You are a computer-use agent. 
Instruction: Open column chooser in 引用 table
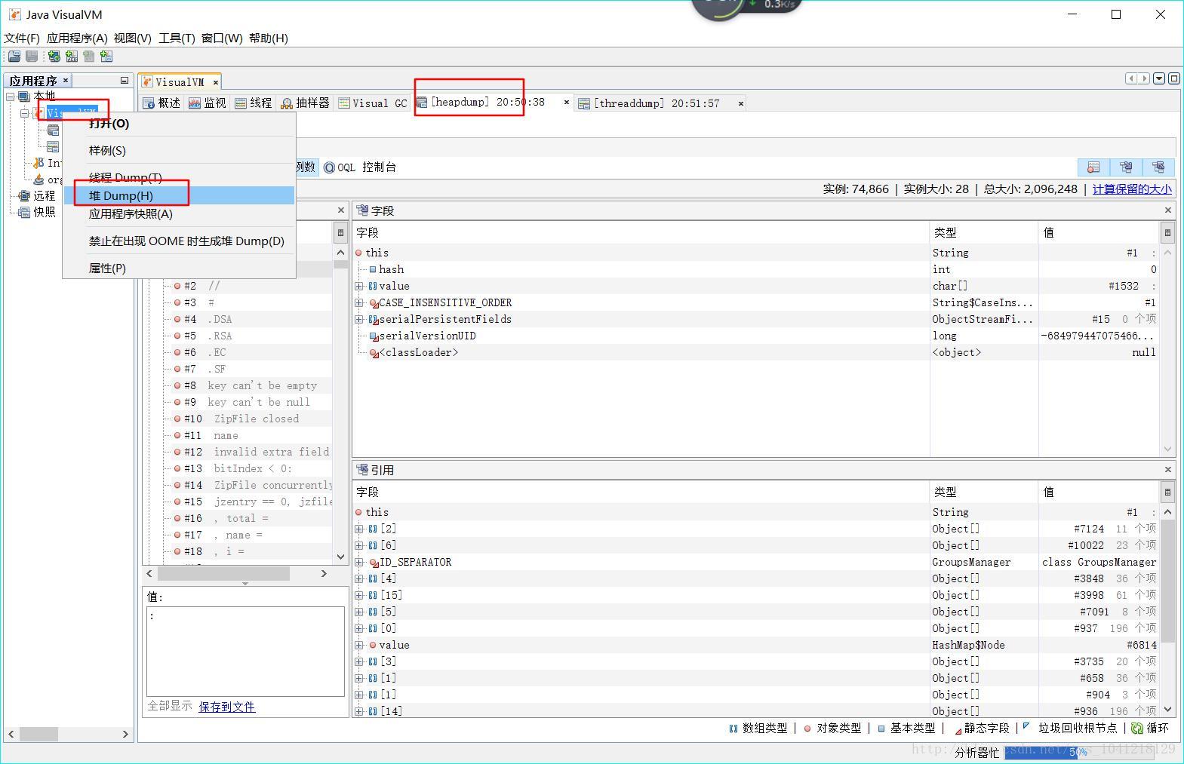1167,492
